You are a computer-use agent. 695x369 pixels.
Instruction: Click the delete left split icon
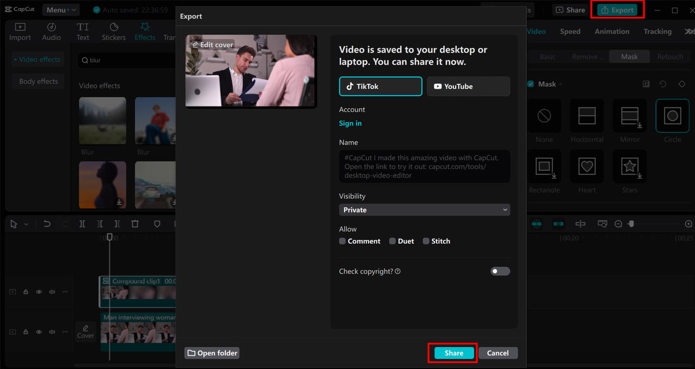[x=100, y=224]
